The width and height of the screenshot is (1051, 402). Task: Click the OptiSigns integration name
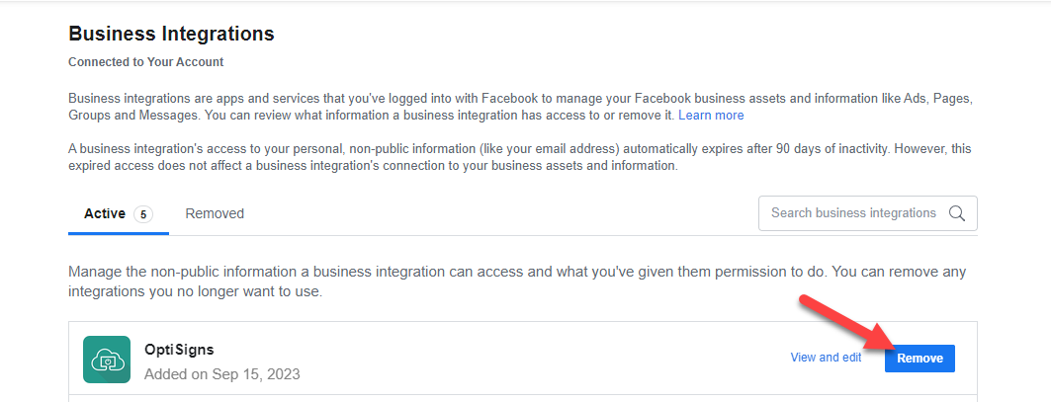pos(179,349)
